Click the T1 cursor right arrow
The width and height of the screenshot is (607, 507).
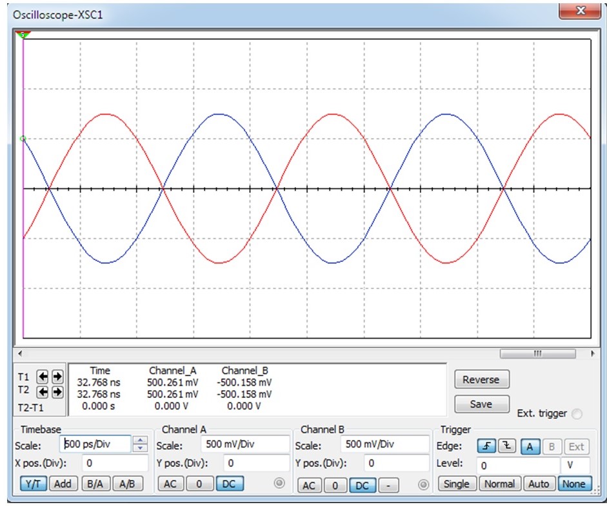click(x=57, y=377)
